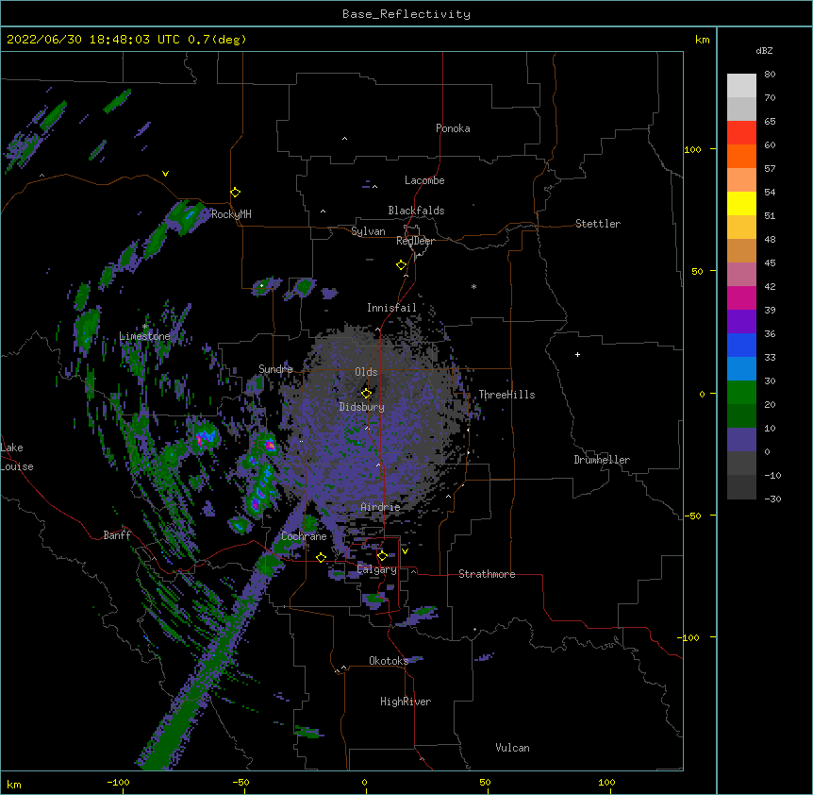Click the 100 tick on vertical km axis
This screenshot has height=795, width=813.
(692, 149)
